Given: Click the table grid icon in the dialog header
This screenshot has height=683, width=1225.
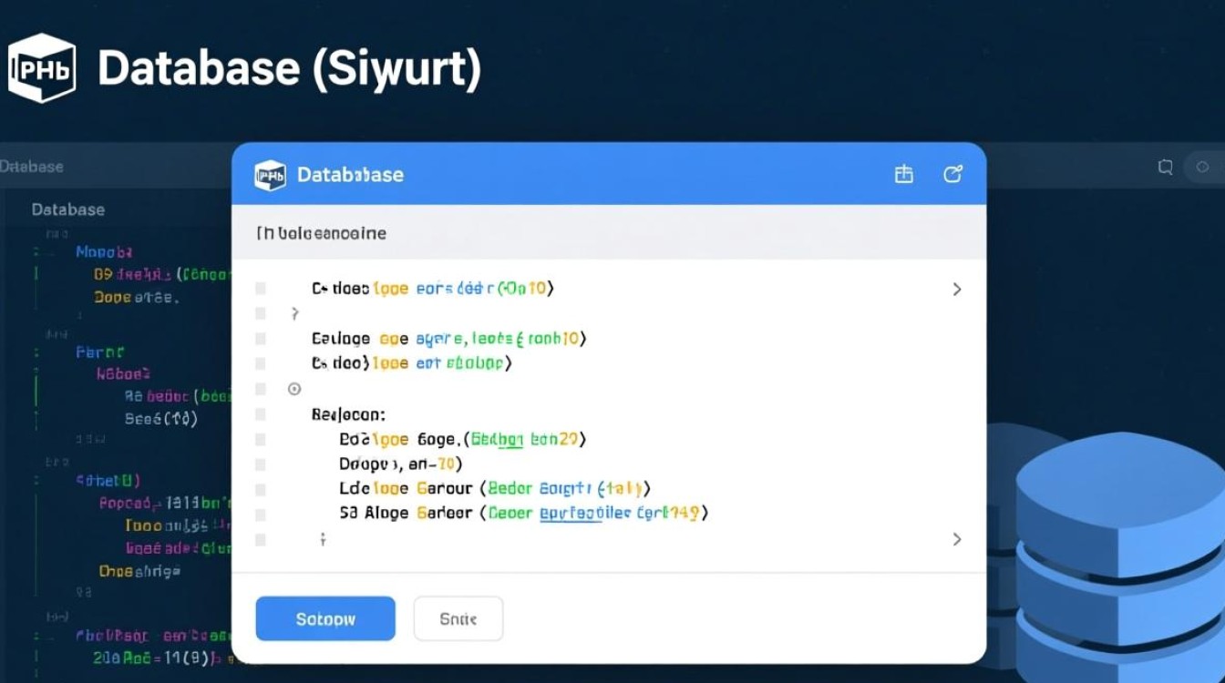Looking at the screenshot, I should [903, 175].
